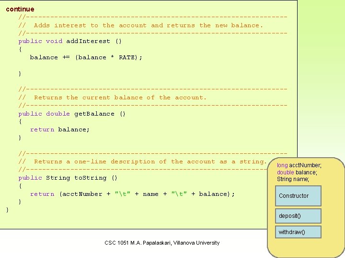
Task: Click the 'return balance;' statement
Action: click(59, 129)
